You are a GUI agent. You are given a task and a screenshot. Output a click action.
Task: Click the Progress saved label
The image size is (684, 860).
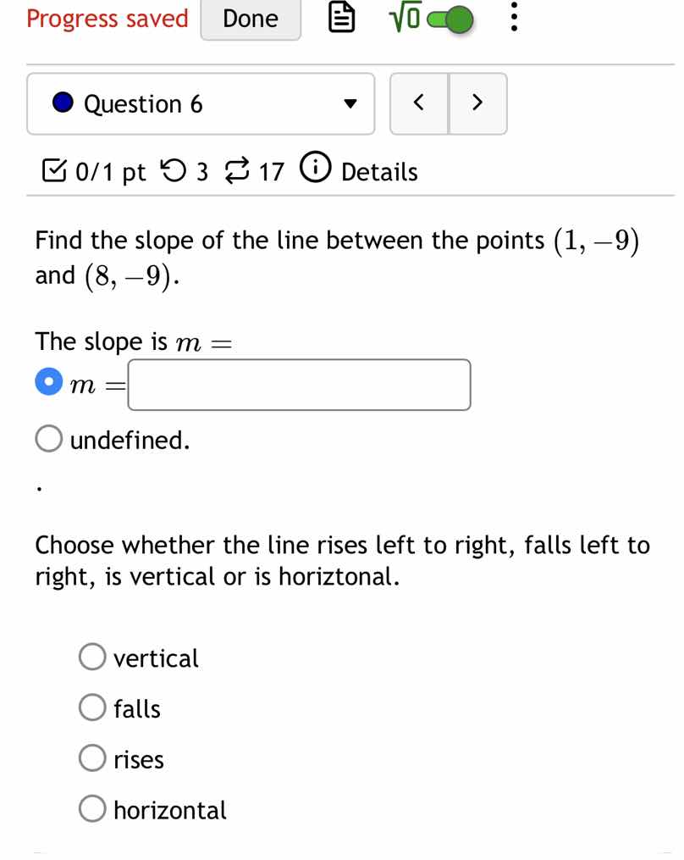(x=107, y=18)
